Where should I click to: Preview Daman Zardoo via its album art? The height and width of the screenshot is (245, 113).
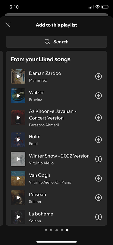pos(18,76)
